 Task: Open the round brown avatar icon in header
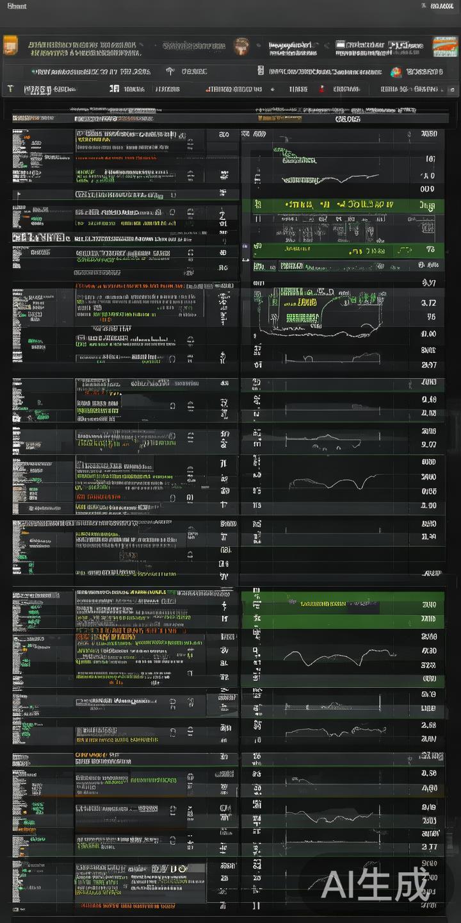[x=241, y=46]
